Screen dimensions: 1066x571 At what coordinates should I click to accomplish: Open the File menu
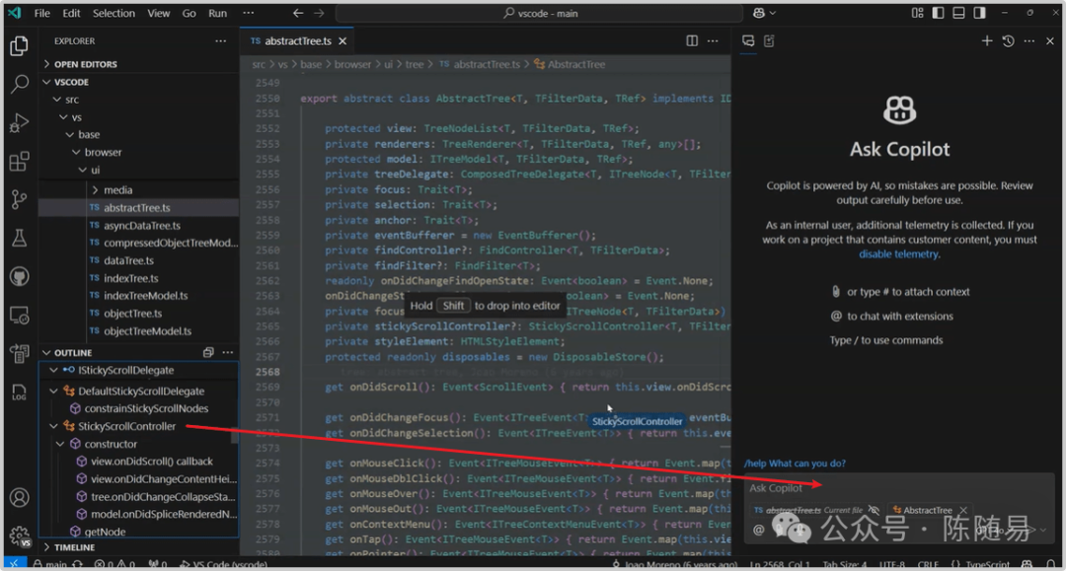[42, 13]
